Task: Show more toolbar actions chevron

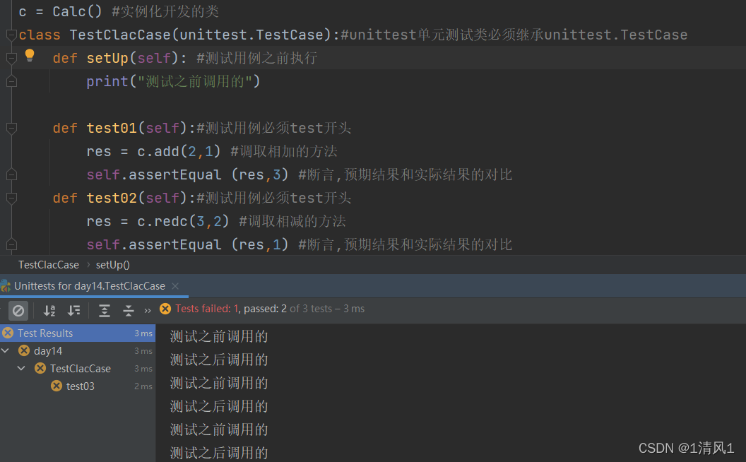Action: [148, 311]
